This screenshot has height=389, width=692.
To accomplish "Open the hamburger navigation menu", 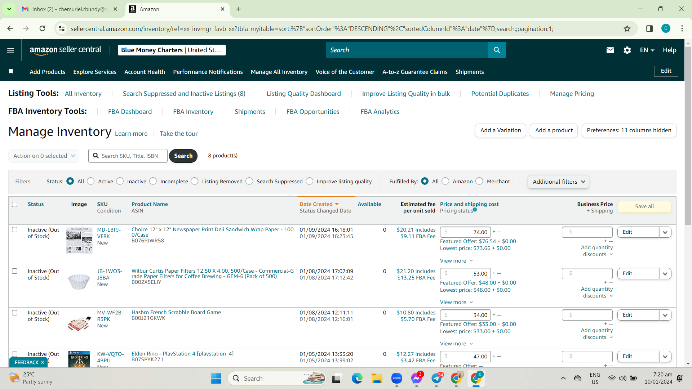I will 11,50.
